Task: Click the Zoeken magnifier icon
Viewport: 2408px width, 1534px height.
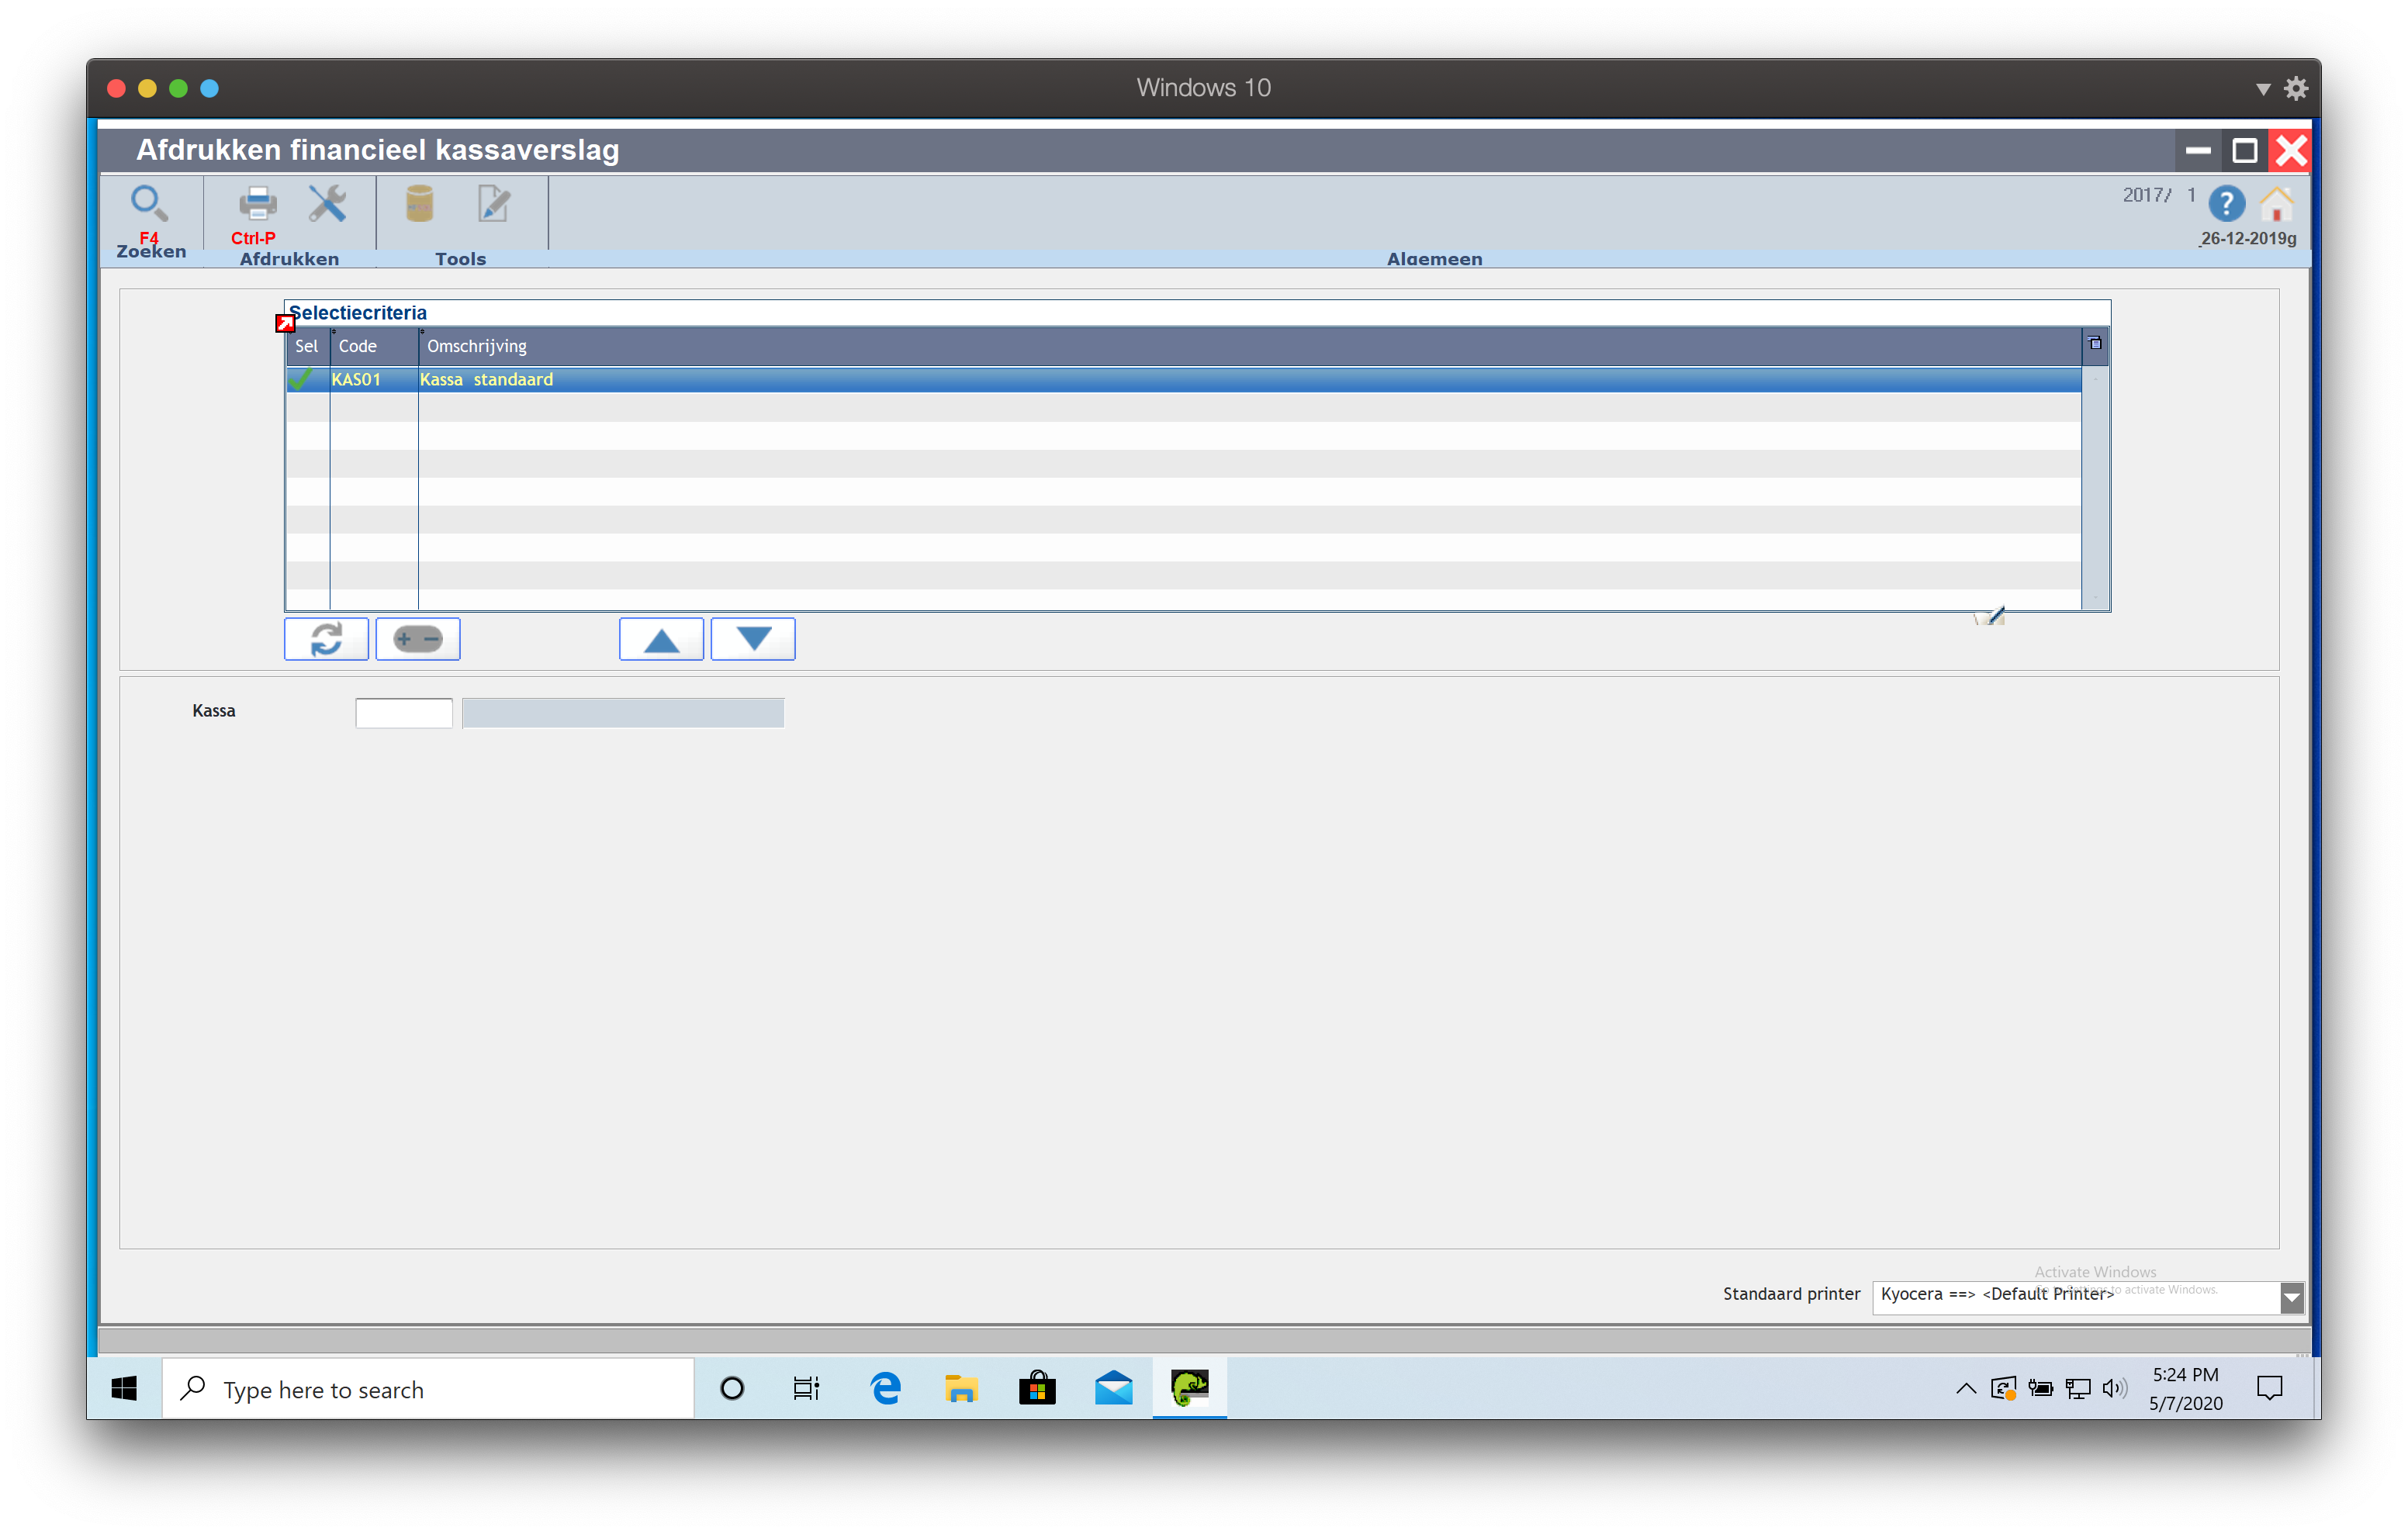Action: tap(149, 203)
